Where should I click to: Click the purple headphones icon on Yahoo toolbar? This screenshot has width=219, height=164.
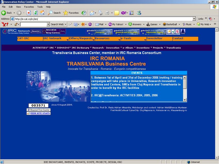tap(90, 24)
